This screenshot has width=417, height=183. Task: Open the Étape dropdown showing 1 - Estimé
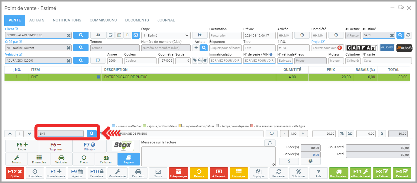pyautogui.click(x=166, y=35)
